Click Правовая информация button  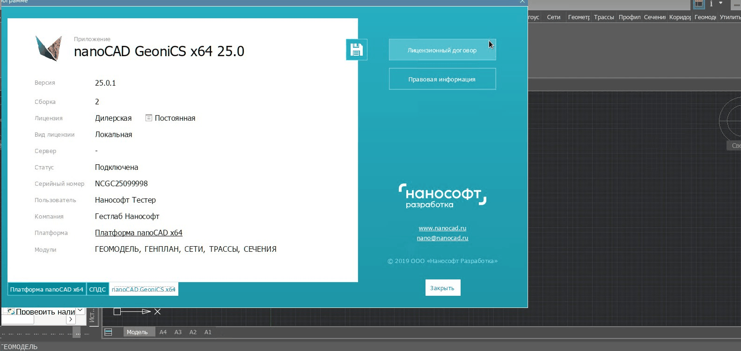(x=442, y=79)
